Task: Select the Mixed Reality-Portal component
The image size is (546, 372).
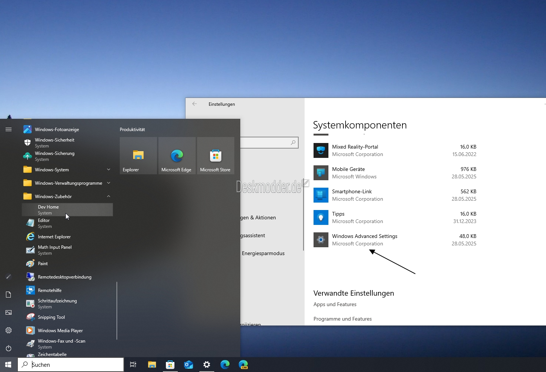Action: coord(395,150)
